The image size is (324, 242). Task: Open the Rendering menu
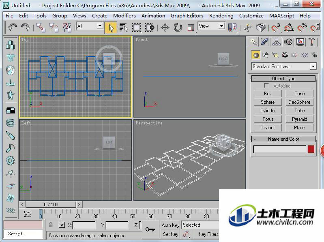(x=221, y=16)
